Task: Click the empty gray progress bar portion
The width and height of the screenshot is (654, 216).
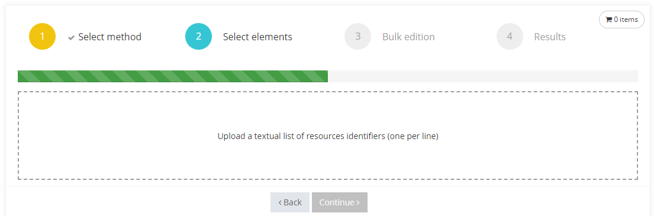Action: click(x=482, y=76)
